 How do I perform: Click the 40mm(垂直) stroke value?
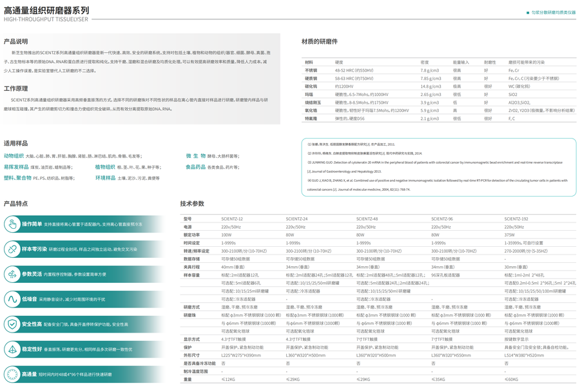[233, 267]
